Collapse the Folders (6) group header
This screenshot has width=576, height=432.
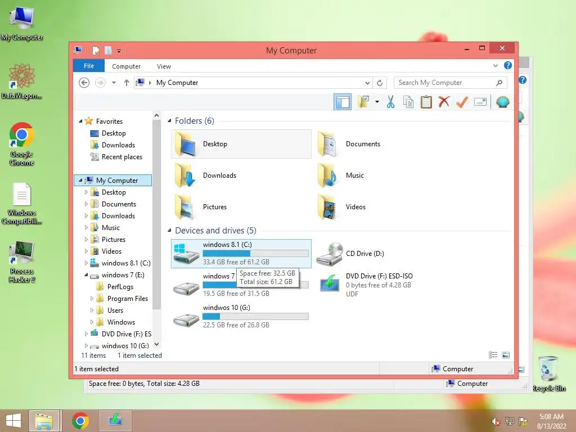[169, 121]
